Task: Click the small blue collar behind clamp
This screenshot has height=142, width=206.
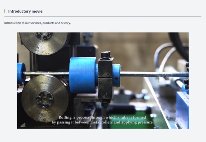Action: [x=116, y=75]
